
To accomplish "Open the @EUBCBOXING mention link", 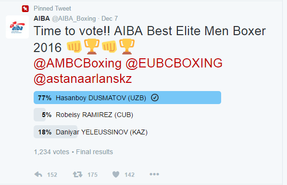I will coord(174,64).
